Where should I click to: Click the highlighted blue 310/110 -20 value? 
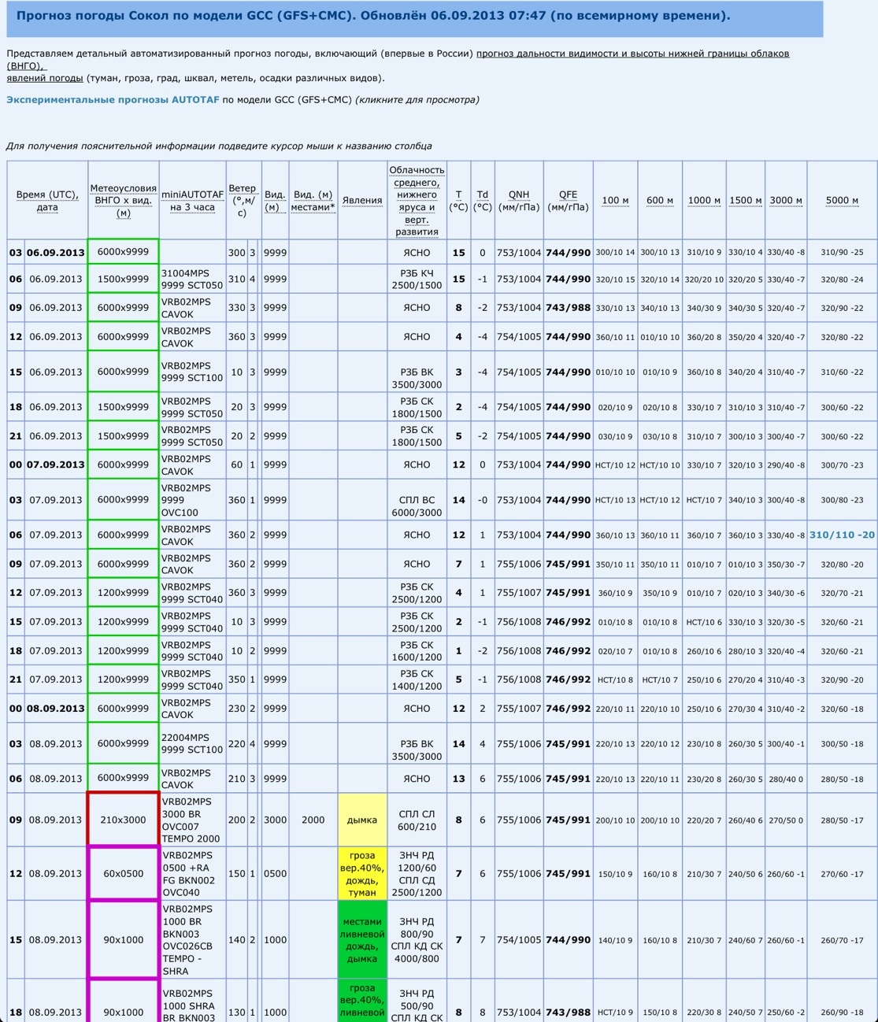[x=842, y=535]
